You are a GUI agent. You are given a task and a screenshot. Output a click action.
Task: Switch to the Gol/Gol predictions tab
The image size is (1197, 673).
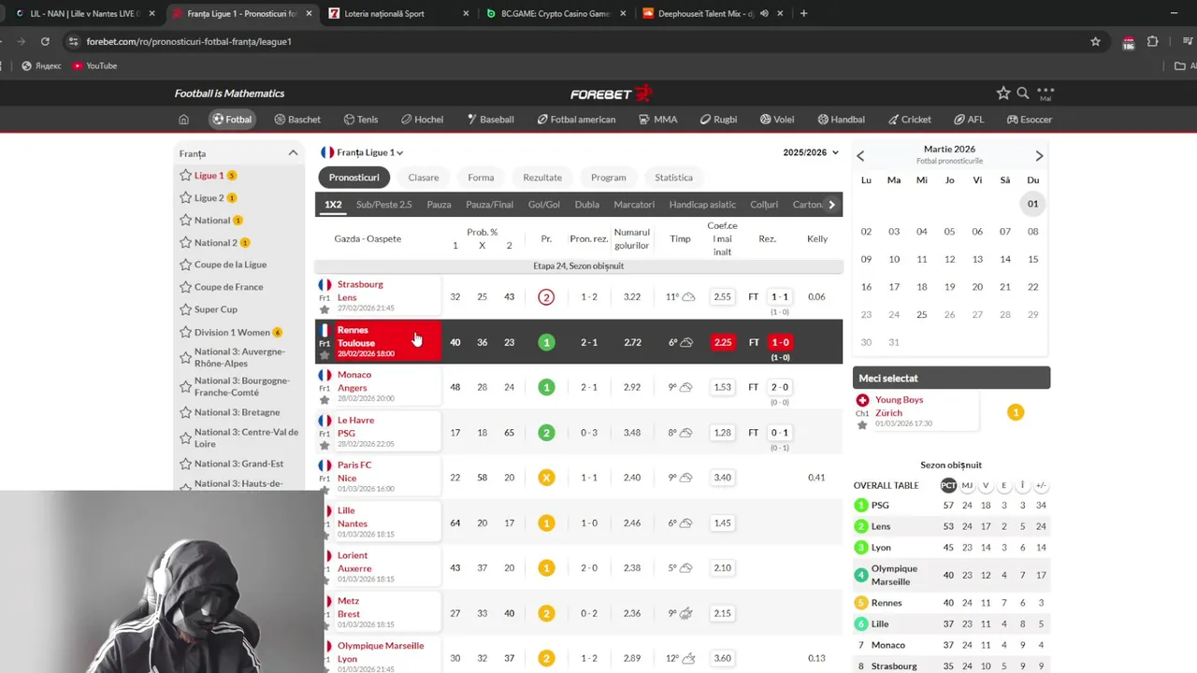click(x=543, y=205)
